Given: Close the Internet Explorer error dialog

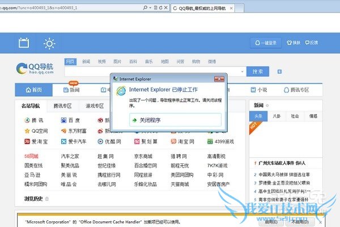Looking at the screenshot, I should (219, 79).
